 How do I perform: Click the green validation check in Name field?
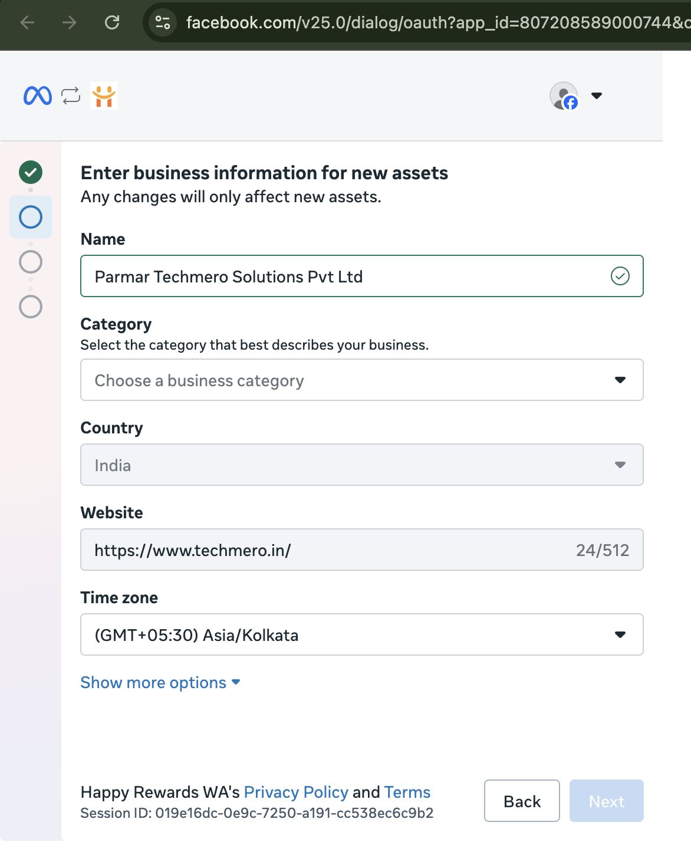point(620,276)
